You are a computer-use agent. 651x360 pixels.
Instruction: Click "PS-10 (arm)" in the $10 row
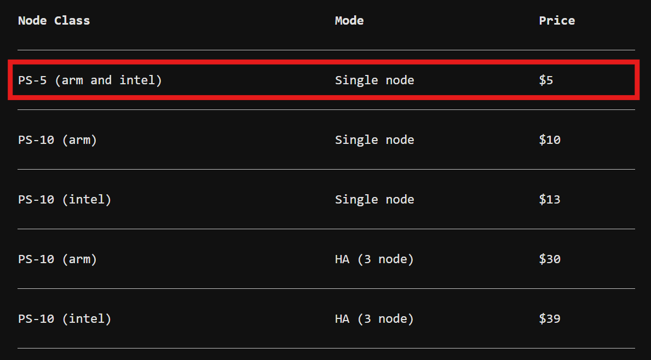click(x=57, y=140)
